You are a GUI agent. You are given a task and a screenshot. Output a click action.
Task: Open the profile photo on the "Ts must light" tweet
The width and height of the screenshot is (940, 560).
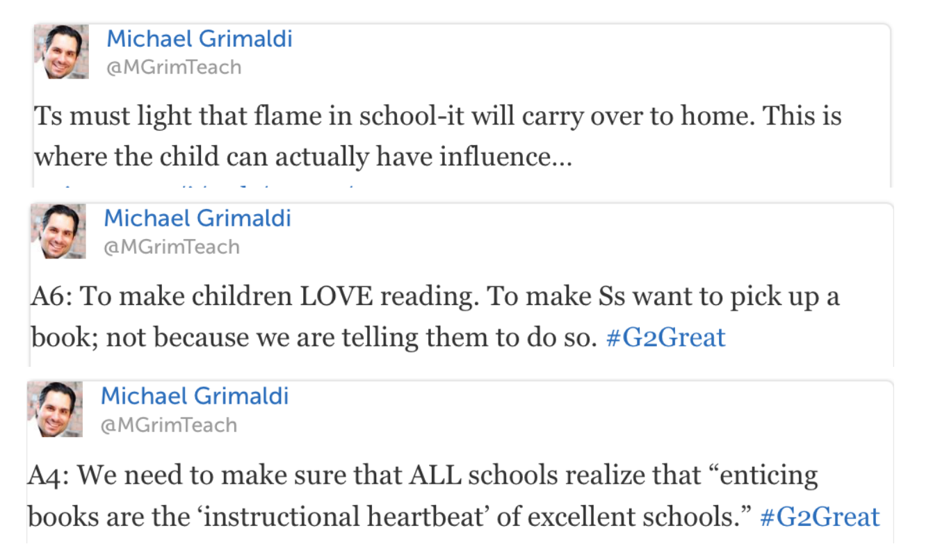pos(62,51)
